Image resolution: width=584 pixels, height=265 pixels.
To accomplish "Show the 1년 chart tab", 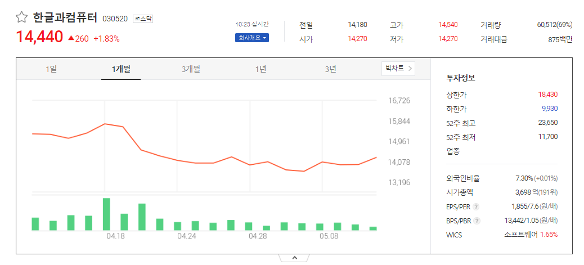I will point(260,69).
